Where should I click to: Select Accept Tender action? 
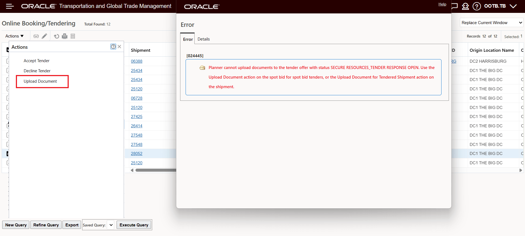click(x=36, y=61)
